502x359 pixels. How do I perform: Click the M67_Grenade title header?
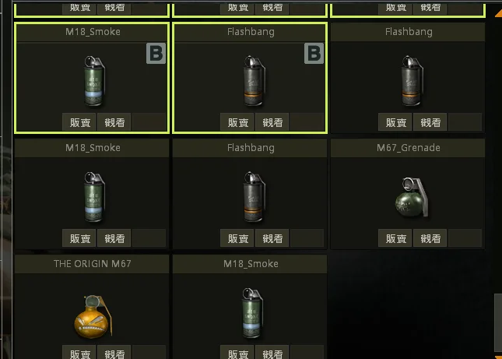point(408,148)
